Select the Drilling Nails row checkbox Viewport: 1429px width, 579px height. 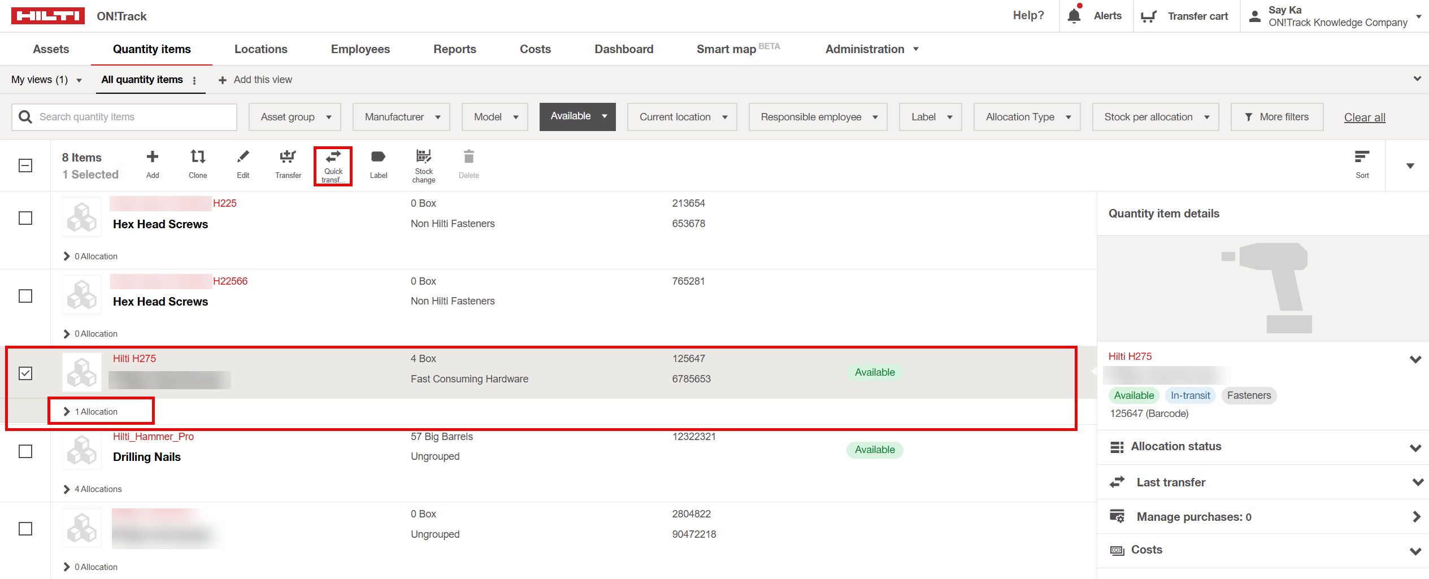[25, 451]
